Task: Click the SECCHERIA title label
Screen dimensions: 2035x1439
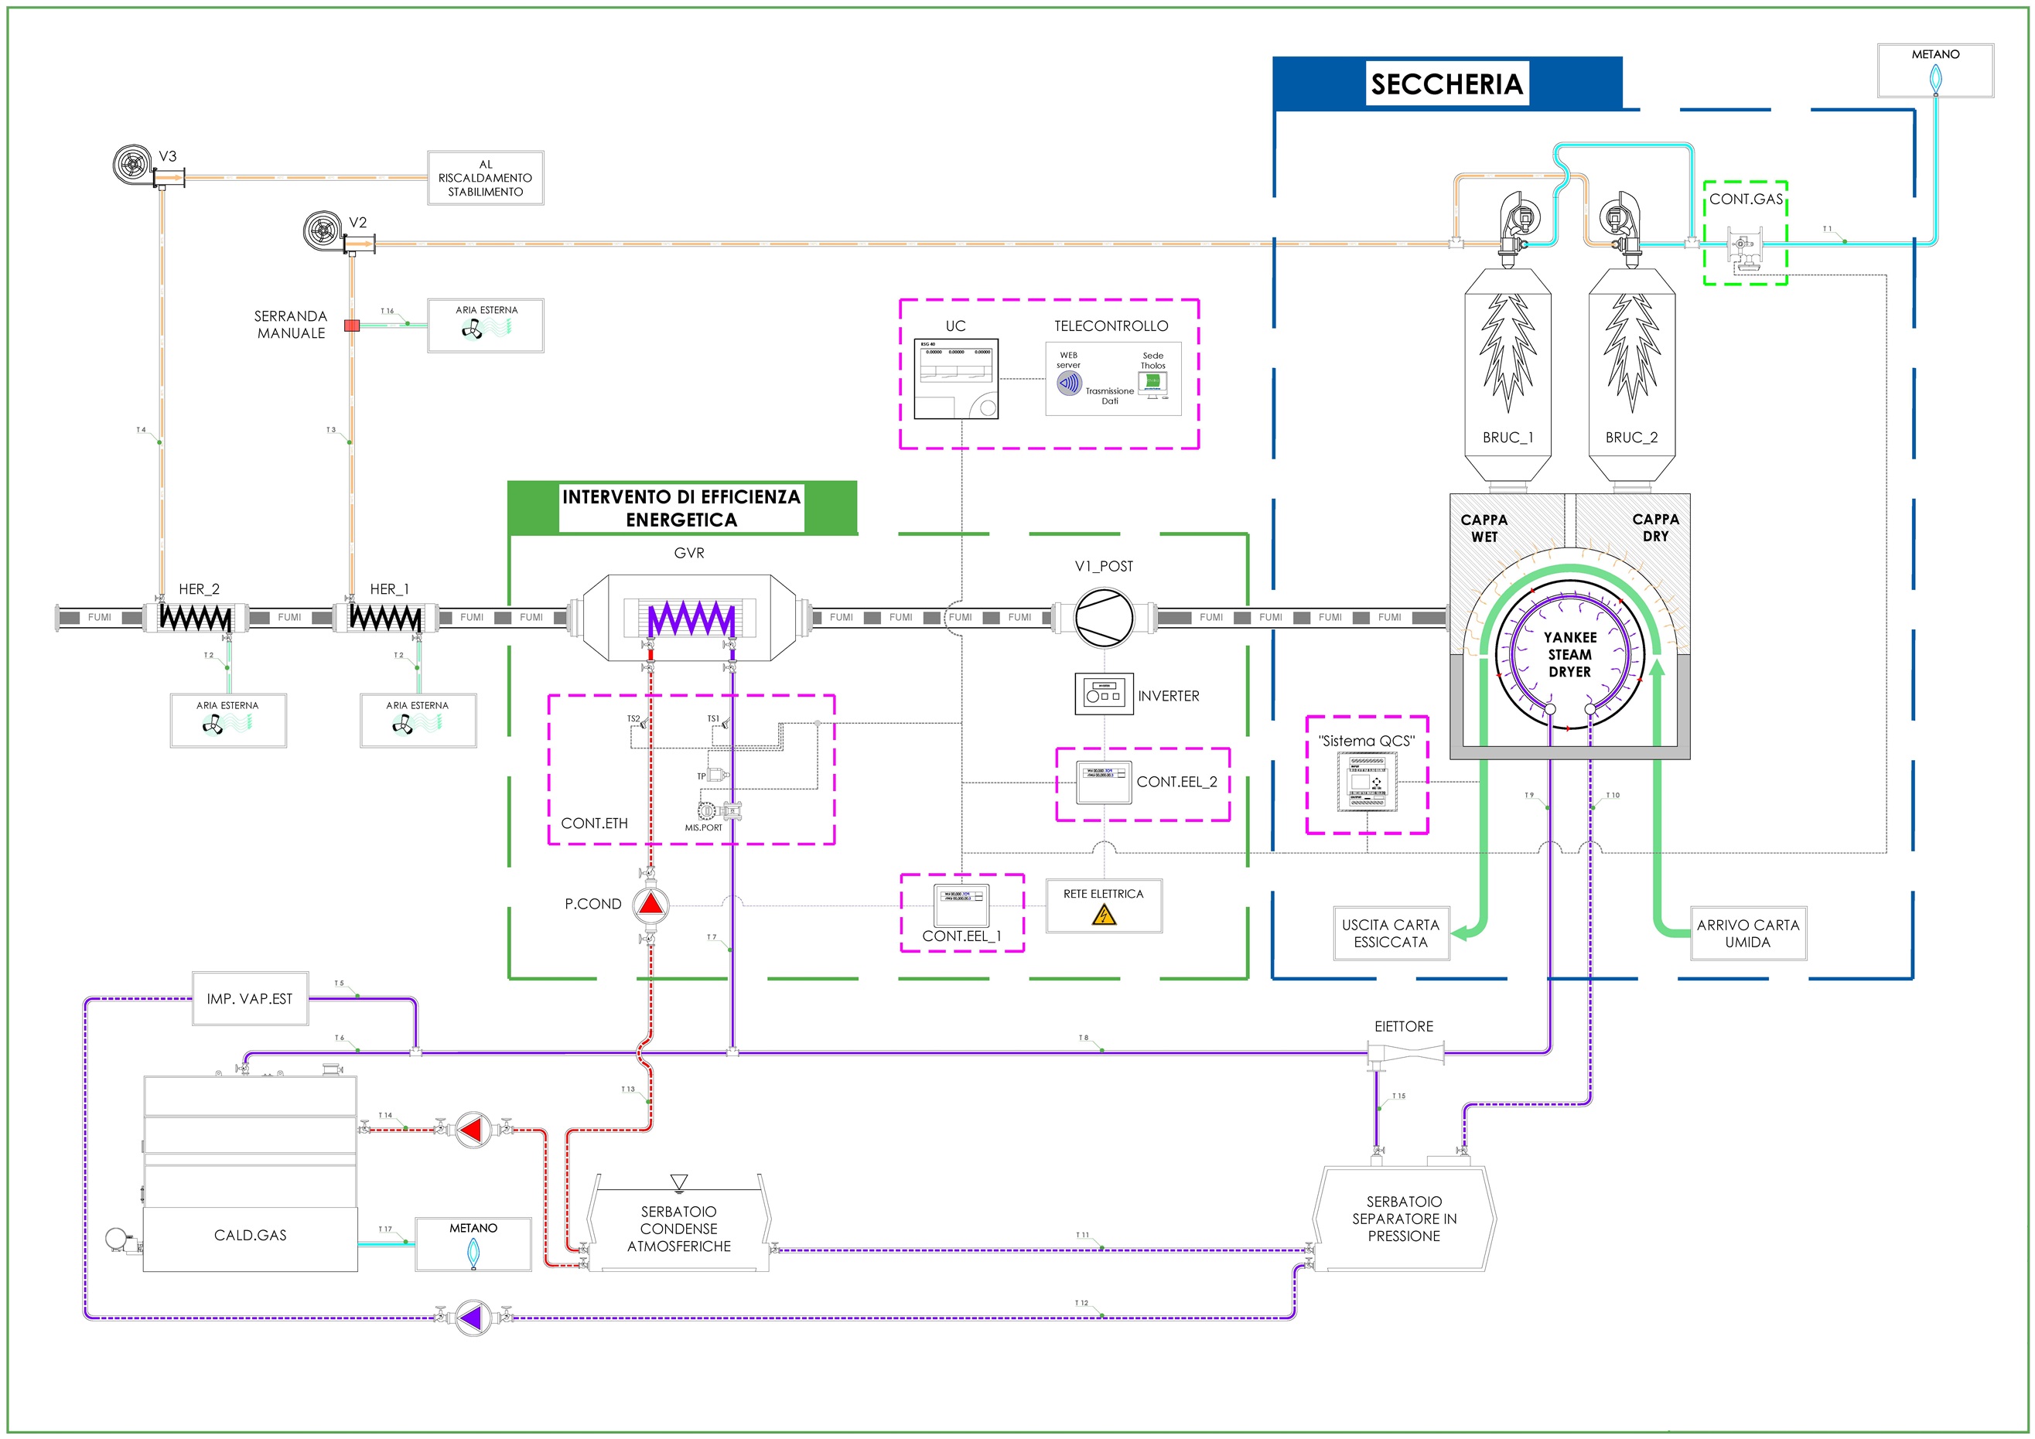Action: point(1446,84)
